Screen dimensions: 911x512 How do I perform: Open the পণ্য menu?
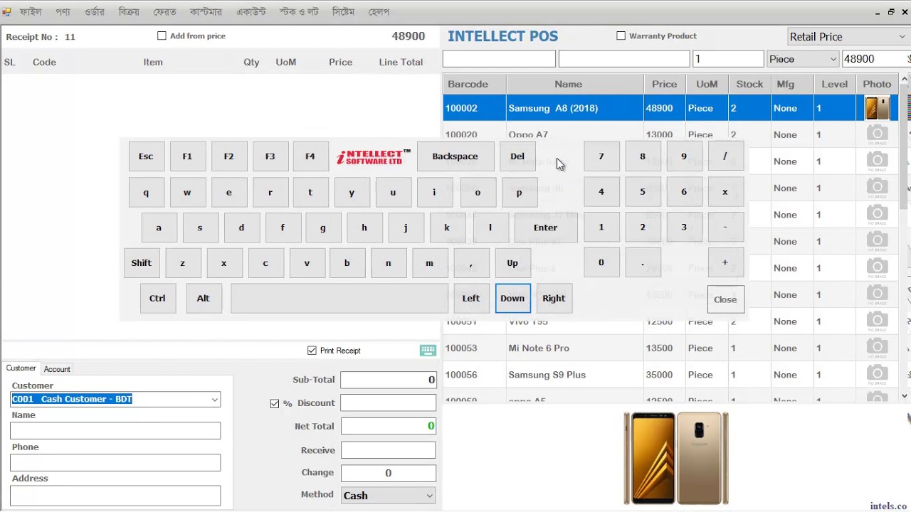tap(63, 12)
